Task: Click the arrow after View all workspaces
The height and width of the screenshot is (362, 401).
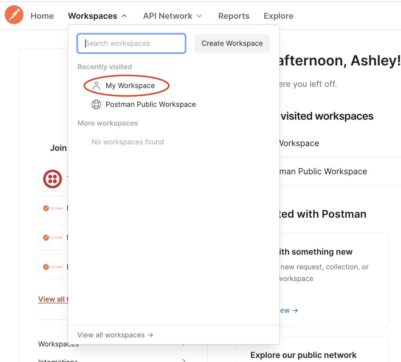Action: 150,335
